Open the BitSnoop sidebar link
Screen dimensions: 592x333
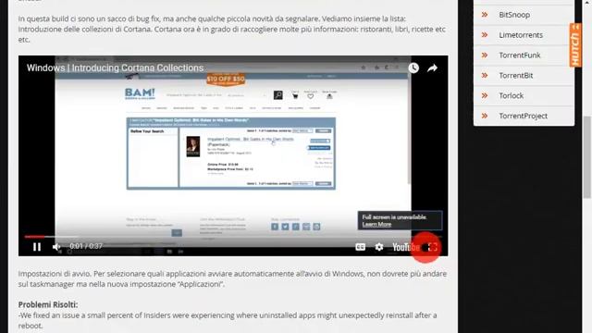(514, 15)
